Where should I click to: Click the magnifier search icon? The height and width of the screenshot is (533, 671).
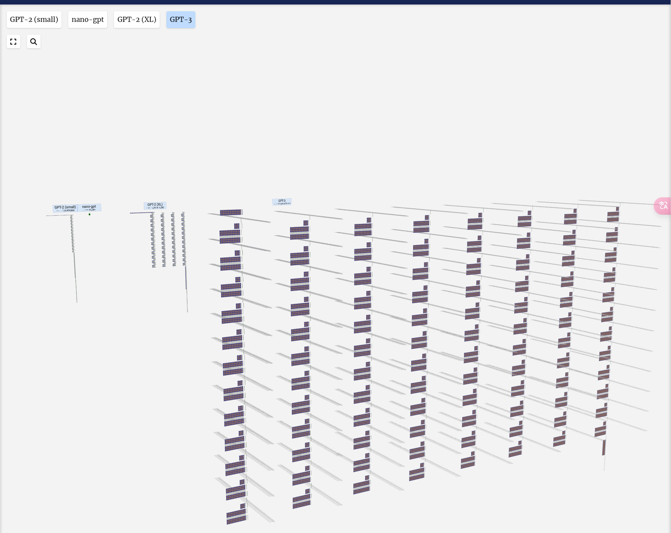pos(33,42)
